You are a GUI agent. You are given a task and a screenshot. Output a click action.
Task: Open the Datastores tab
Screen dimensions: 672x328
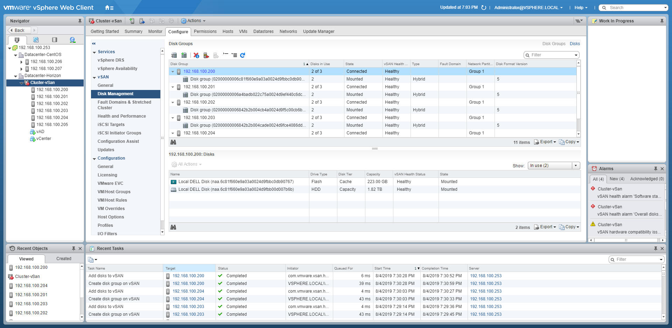click(263, 32)
